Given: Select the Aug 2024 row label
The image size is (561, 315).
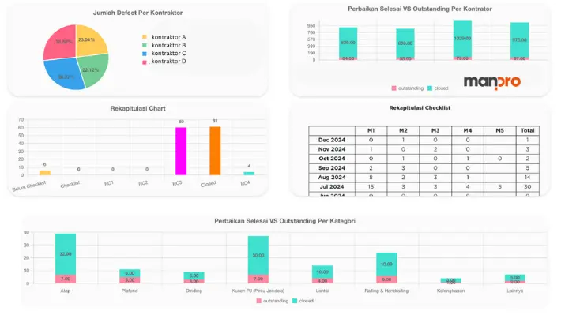Looking at the screenshot, I should (x=332, y=177).
